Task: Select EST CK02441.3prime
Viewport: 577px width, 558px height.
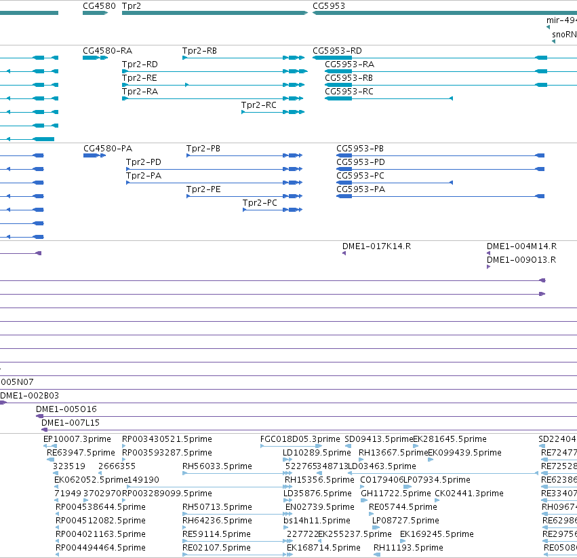Action: [x=469, y=494]
